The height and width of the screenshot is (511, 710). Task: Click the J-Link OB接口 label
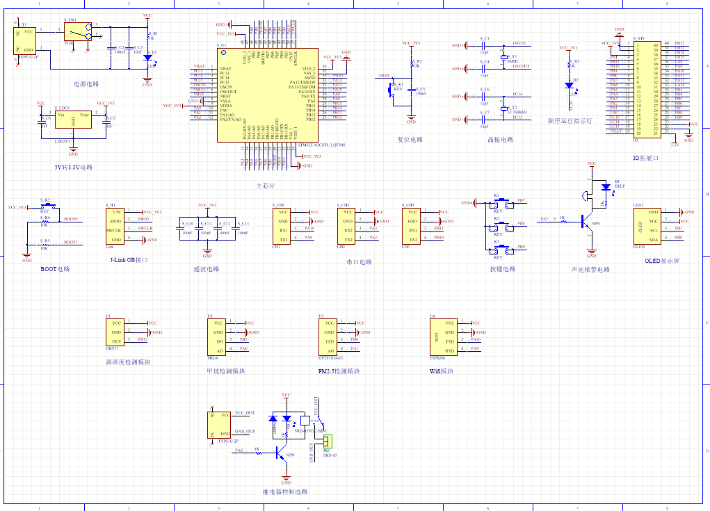pyautogui.click(x=129, y=260)
